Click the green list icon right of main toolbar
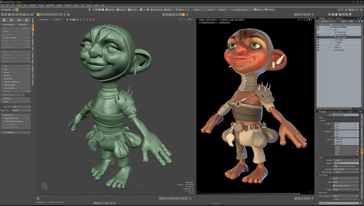The image size is (364, 206). [296, 15]
